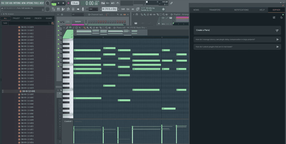Image resolution: width=286 pixels, height=144 pixels.
Task: Open the All channel filter dropdown
Action: click(x=78, y=15)
